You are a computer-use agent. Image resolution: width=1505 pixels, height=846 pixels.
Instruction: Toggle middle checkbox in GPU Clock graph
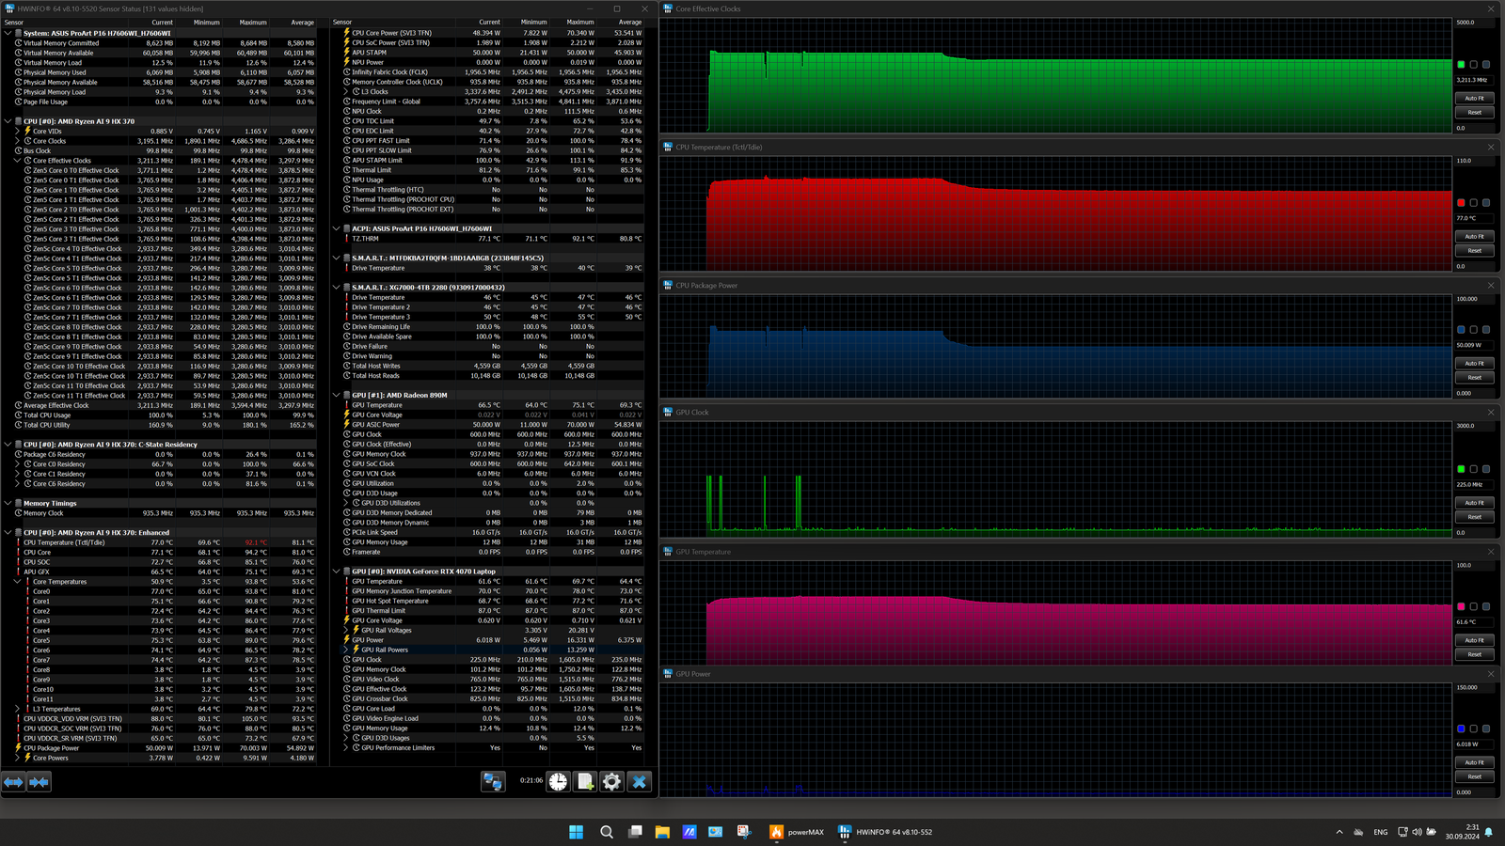[1473, 469]
